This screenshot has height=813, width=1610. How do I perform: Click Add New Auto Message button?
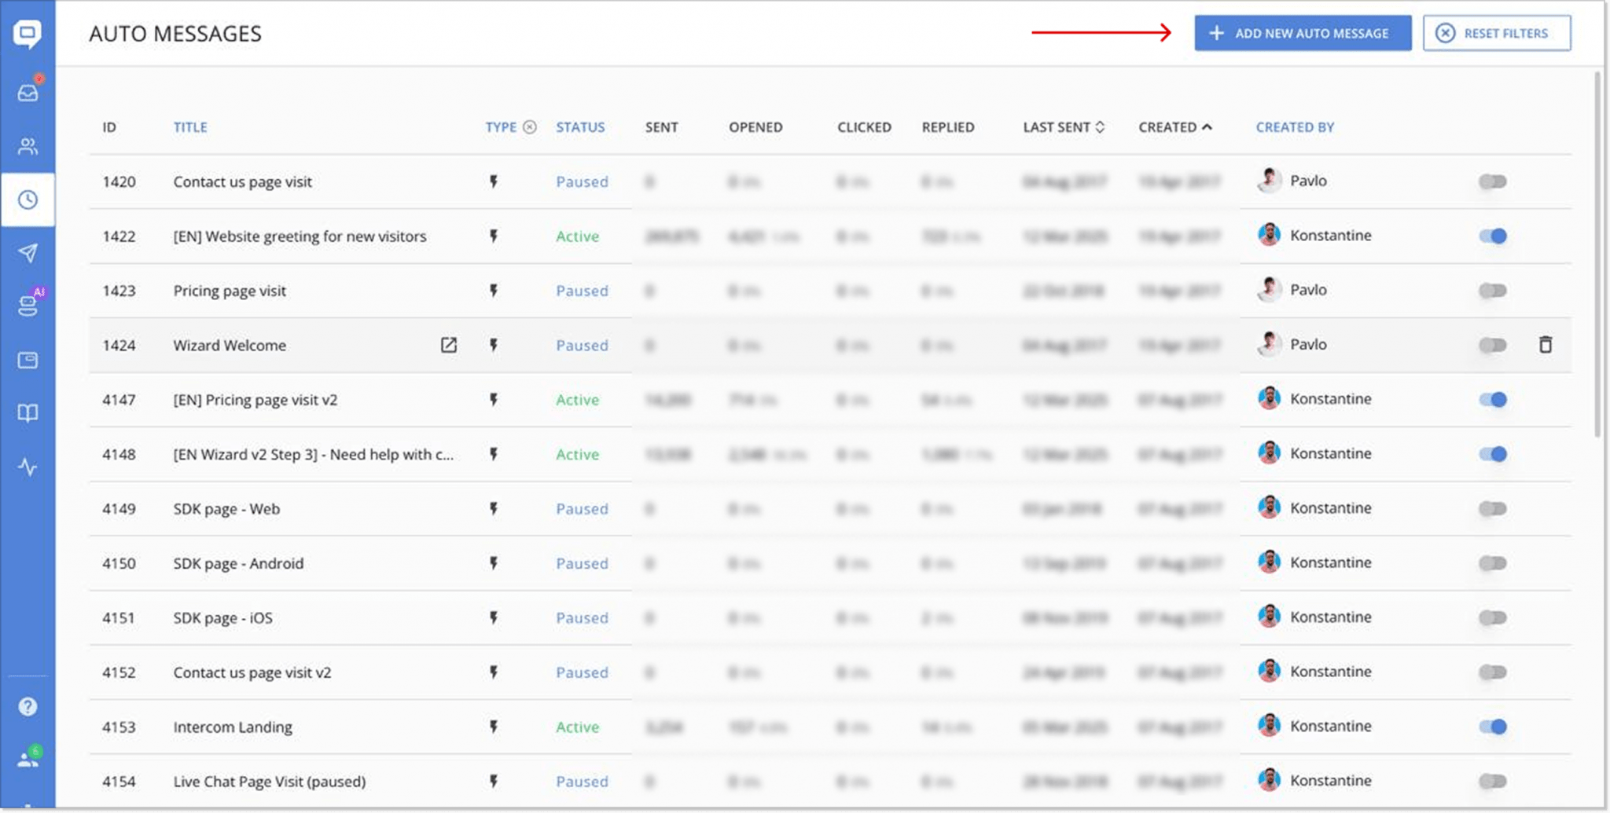[x=1302, y=33]
